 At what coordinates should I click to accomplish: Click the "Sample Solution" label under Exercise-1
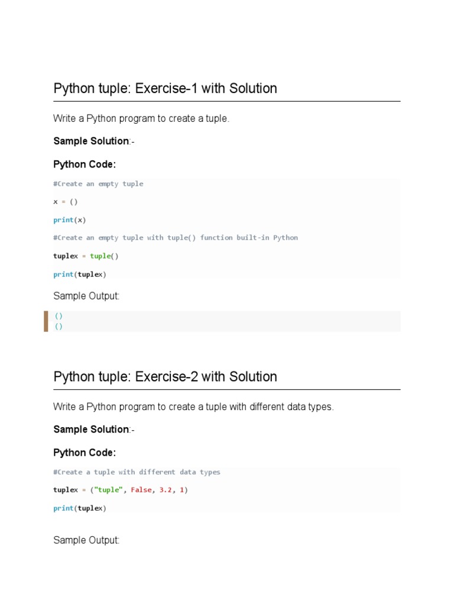[91, 141]
